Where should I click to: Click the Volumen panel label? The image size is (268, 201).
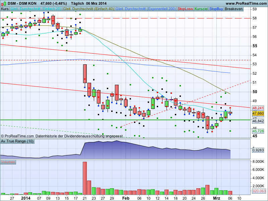(8, 162)
